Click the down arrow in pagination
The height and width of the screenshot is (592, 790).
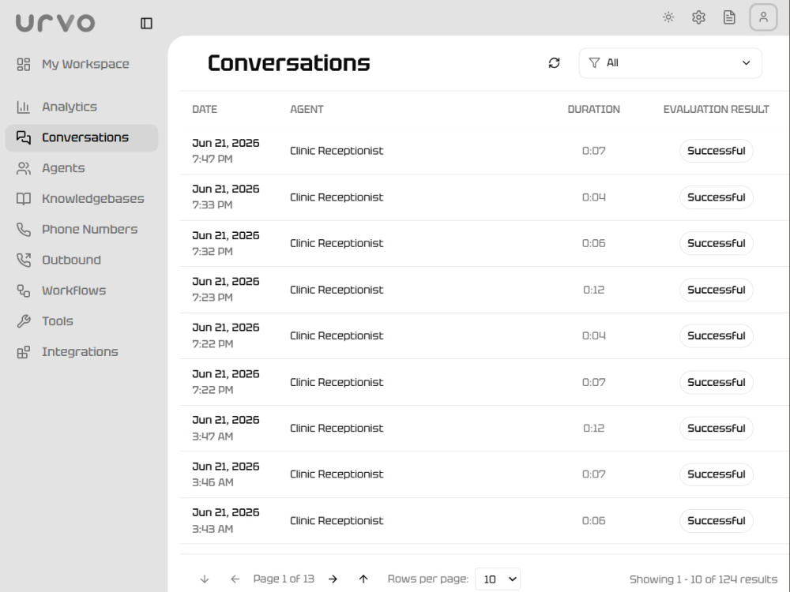click(205, 579)
